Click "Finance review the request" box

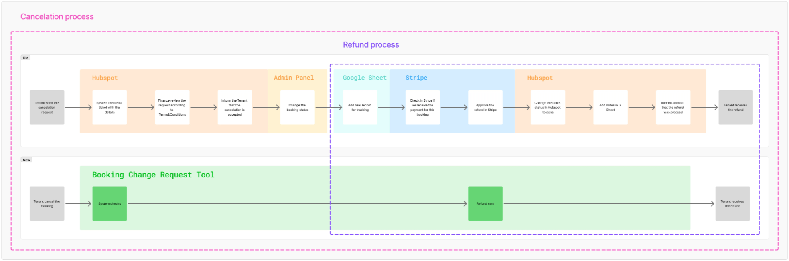point(172,108)
